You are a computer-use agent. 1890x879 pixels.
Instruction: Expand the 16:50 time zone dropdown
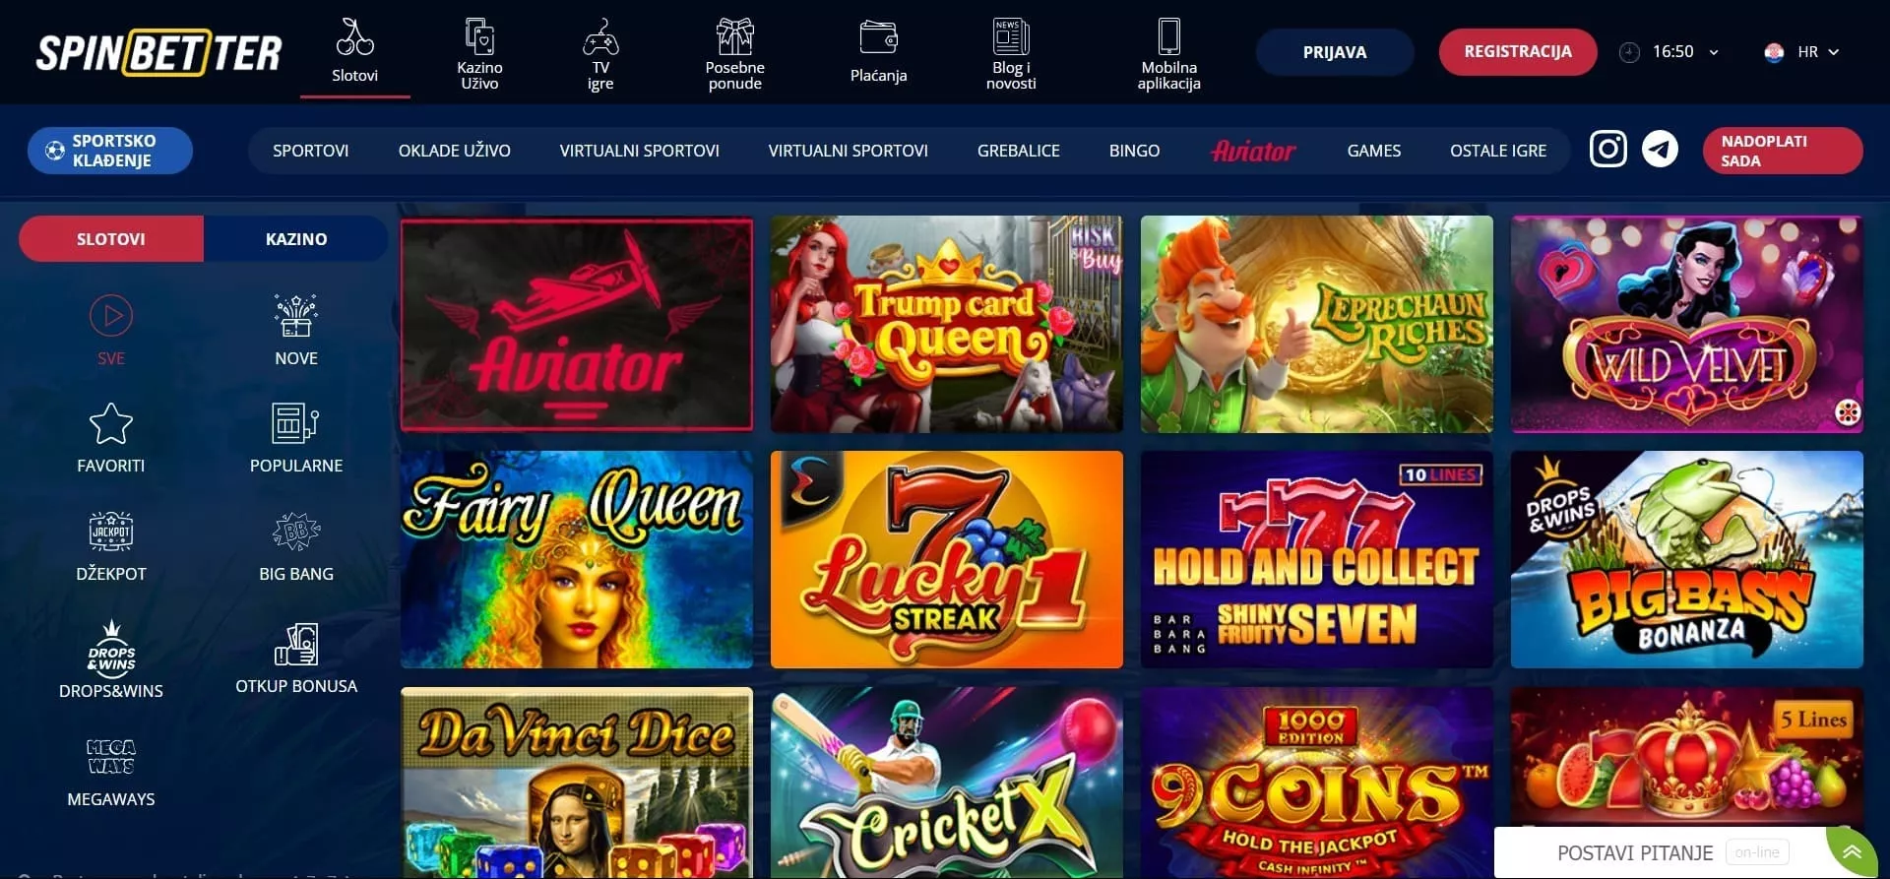(1714, 52)
